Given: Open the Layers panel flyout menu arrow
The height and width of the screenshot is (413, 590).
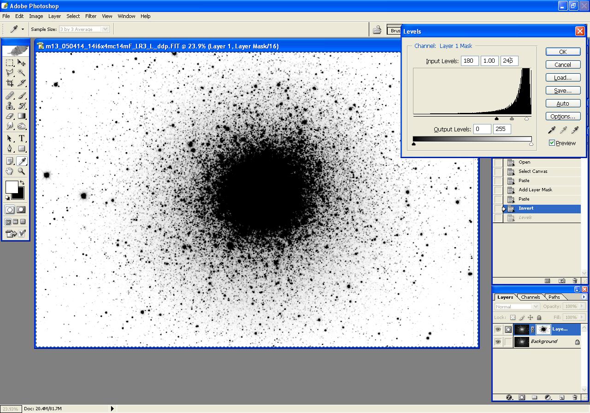Looking at the screenshot, I should pyautogui.click(x=584, y=297).
